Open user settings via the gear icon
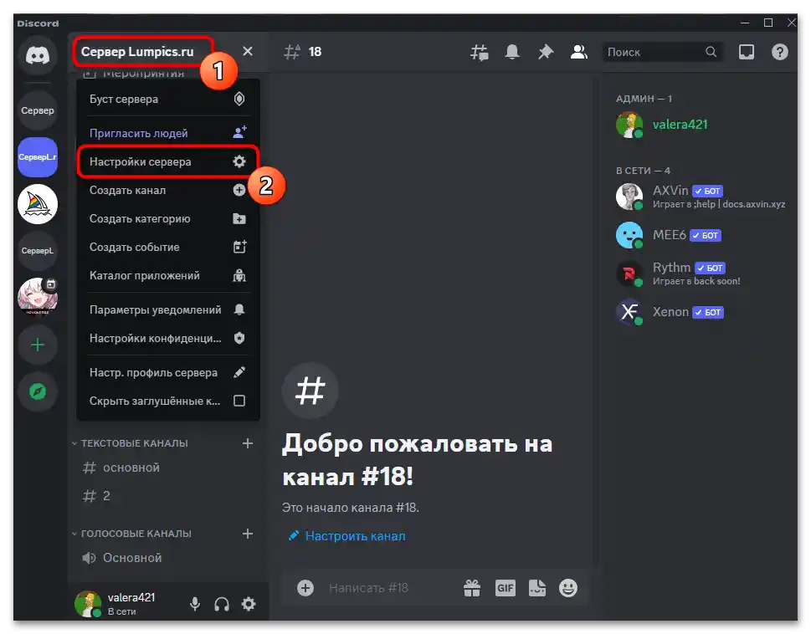 [249, 603]
